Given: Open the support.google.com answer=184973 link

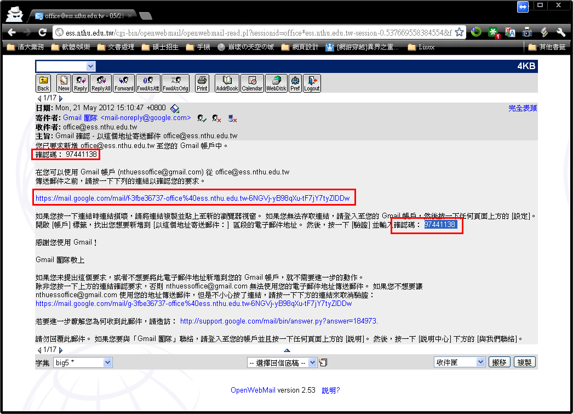Looking at the screenshot, I should pyautogui.click(x=279, y=321).
